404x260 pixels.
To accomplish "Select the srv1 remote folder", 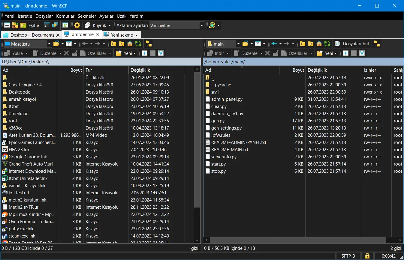I will pyautogui.click(x=215, y=92).
